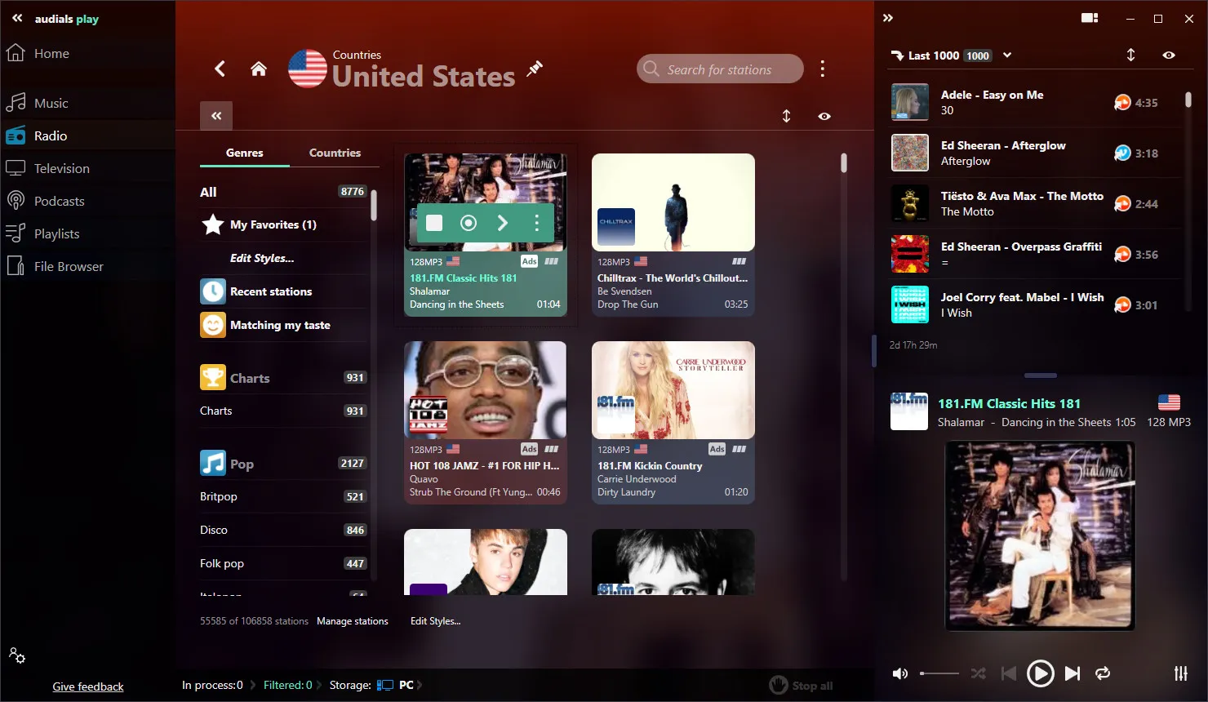Switch the window layout view icon

pyautogui.click(x=1090, y=18)
